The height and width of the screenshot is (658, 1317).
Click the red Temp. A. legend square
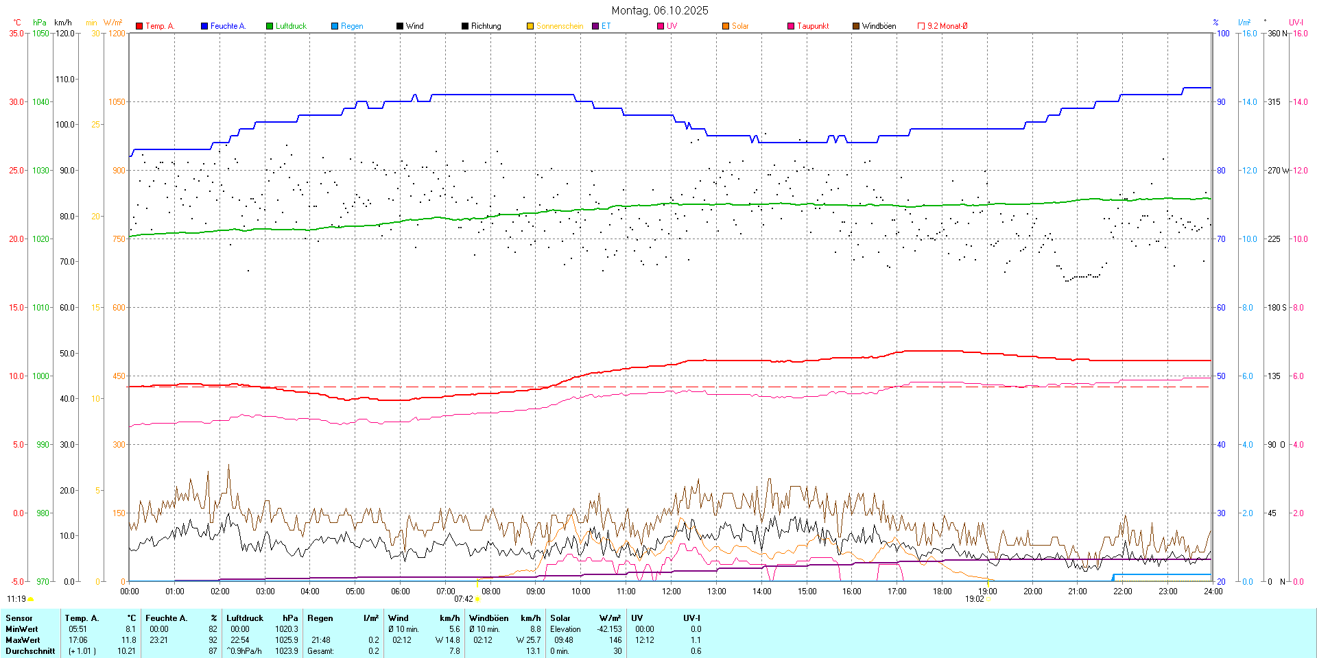coord(139,26)
